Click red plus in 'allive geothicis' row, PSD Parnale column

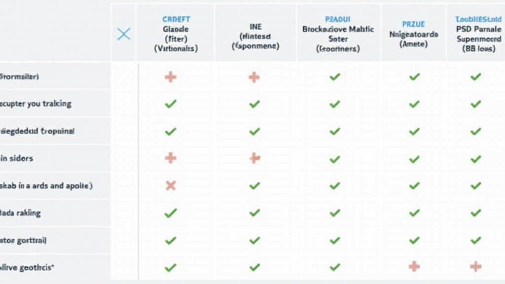[x=475, y=267]
